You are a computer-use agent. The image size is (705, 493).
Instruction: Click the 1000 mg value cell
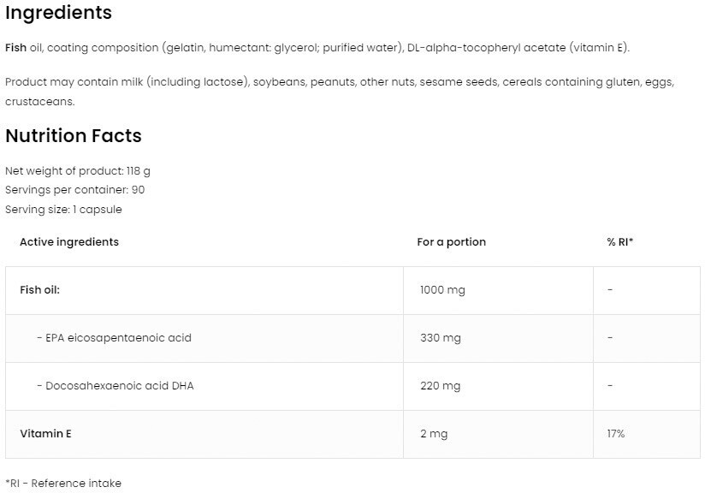(442, 290)
